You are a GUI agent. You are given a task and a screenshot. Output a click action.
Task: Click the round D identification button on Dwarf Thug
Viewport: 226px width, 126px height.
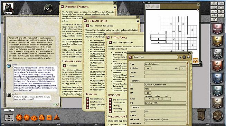click(x=184, y=57)
